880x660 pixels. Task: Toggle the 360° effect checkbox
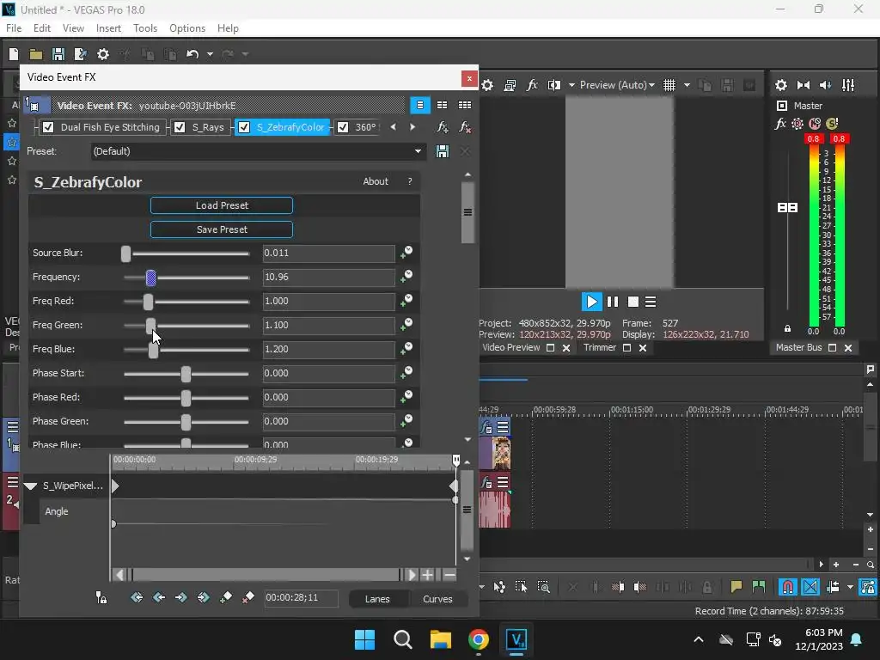[343, 127]
